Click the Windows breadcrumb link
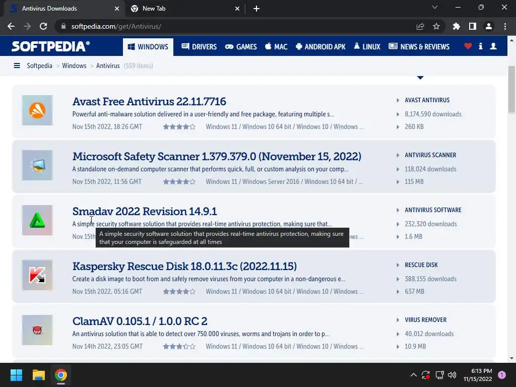 (x=74, y=66)
